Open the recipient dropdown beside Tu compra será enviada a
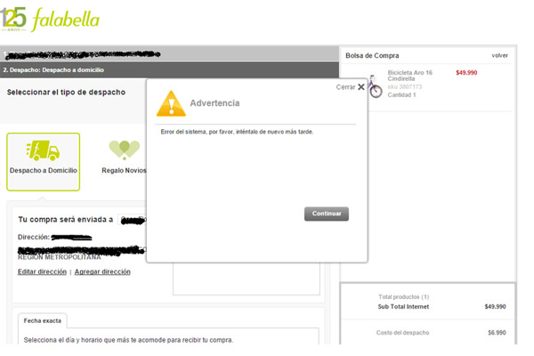This screenshot has width=534, height=356. pyautogui.click(x=133, y=220)
